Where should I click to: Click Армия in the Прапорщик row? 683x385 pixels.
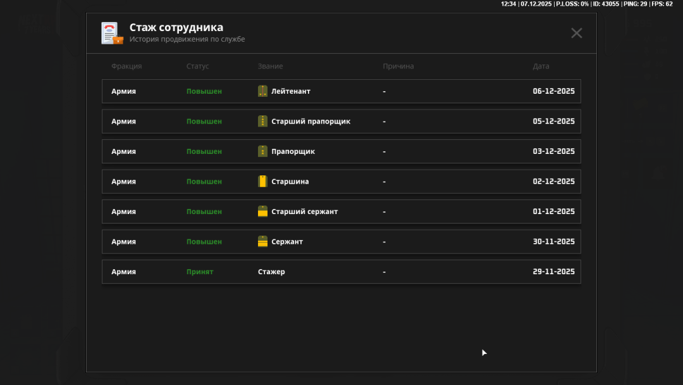point(123,151)
